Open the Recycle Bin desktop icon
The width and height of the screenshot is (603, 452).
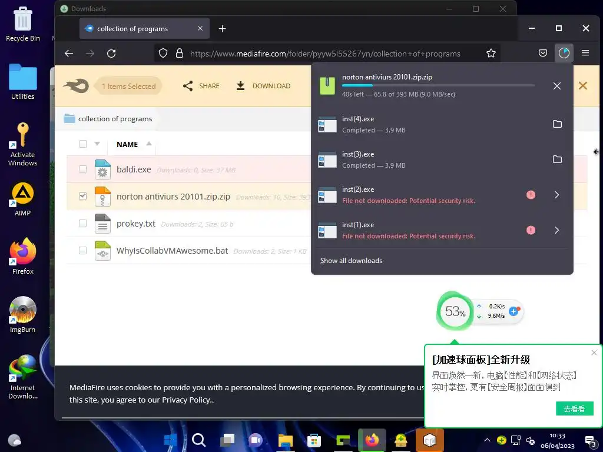(23, 24)
